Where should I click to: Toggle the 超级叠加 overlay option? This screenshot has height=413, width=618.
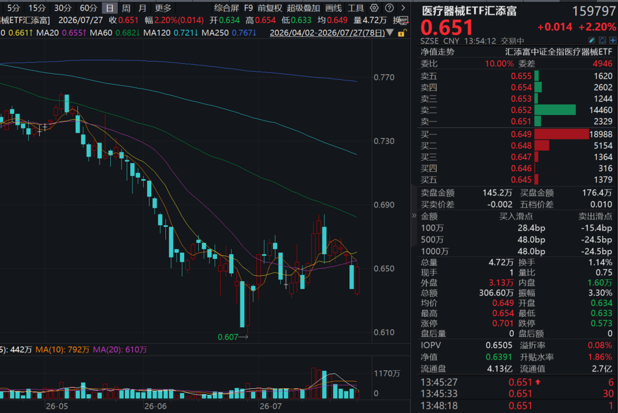coord(304,8)
